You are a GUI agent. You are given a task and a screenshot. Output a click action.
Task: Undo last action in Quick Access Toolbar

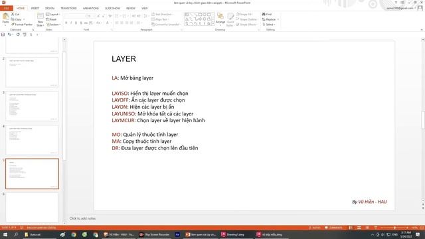[x=9, y=35]
